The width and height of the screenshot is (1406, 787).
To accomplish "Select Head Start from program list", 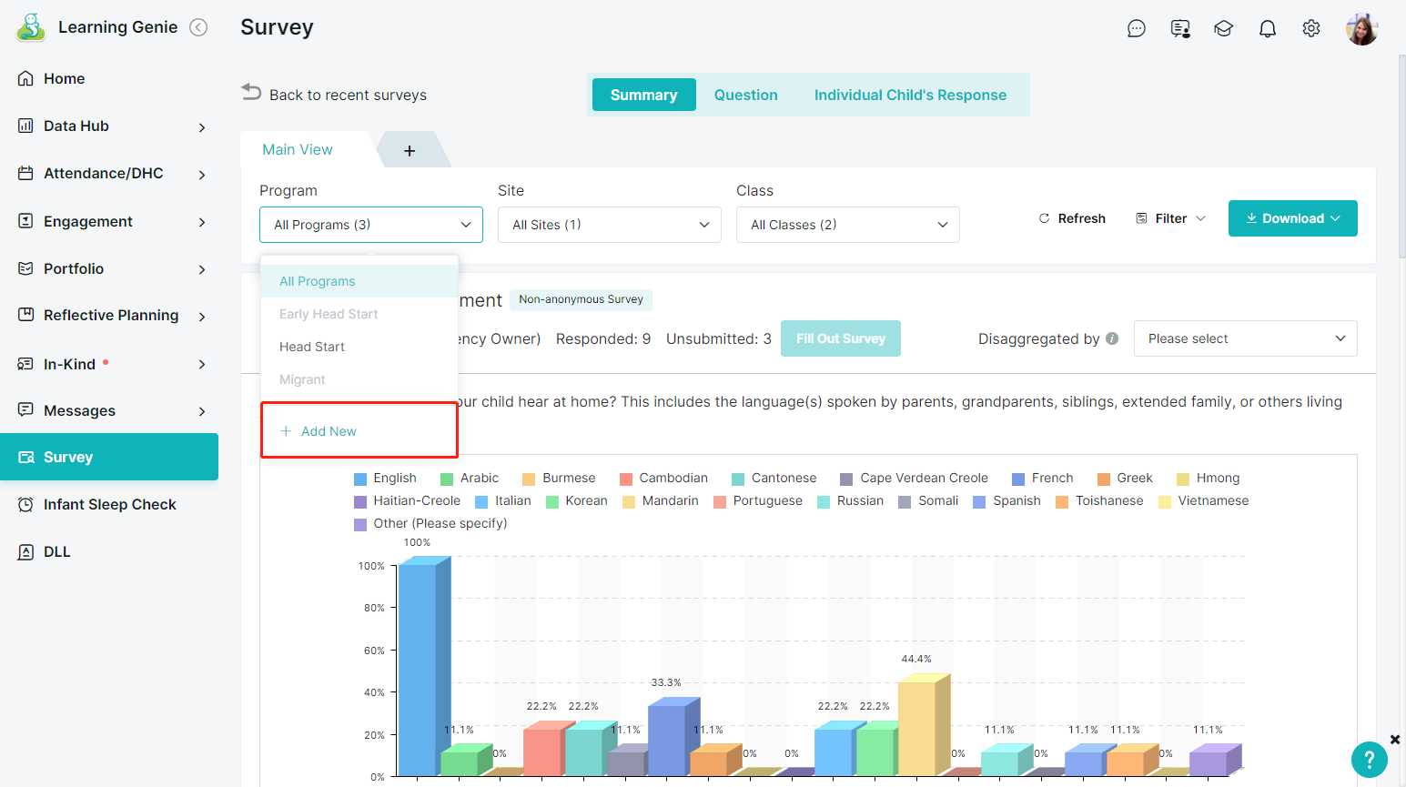I will click(x=312, y=347).
